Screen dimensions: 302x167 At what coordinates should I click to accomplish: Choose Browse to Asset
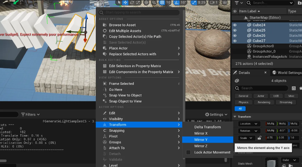[x=139, y=25]
